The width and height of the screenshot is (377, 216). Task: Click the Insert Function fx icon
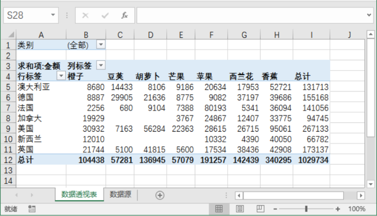(124, 16)
